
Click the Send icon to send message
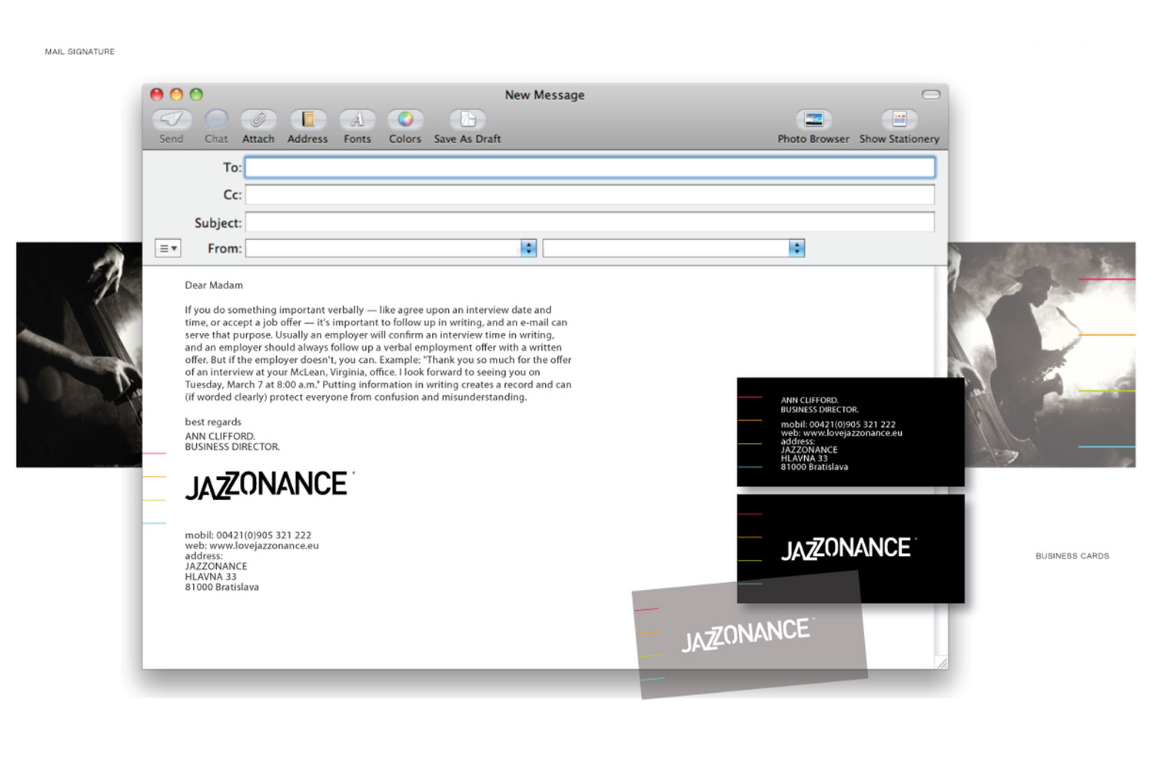pyautogui.click(x=171, y=121)
